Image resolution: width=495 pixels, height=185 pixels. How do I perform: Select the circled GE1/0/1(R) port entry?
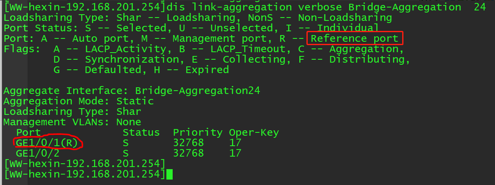47,143
